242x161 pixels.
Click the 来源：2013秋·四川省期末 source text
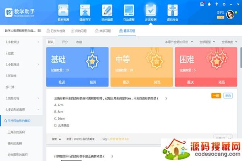pyautogui.click(x=80, y=139)
